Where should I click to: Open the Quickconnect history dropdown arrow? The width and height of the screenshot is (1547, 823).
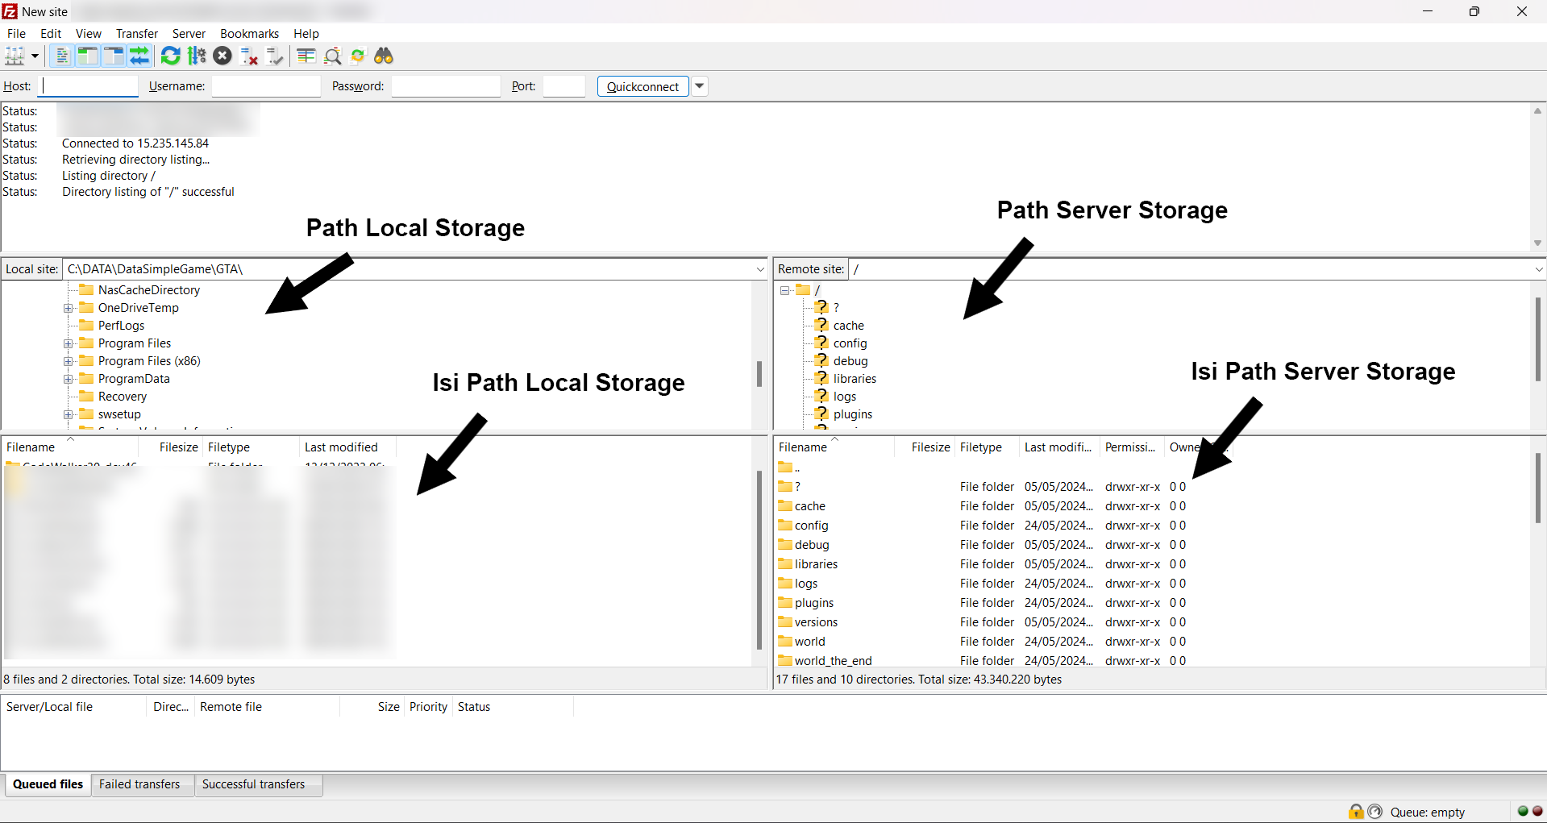click(700, 86)
